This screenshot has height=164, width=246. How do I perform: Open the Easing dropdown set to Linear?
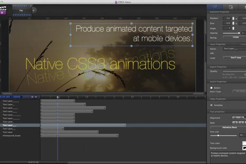coord(235,37)
